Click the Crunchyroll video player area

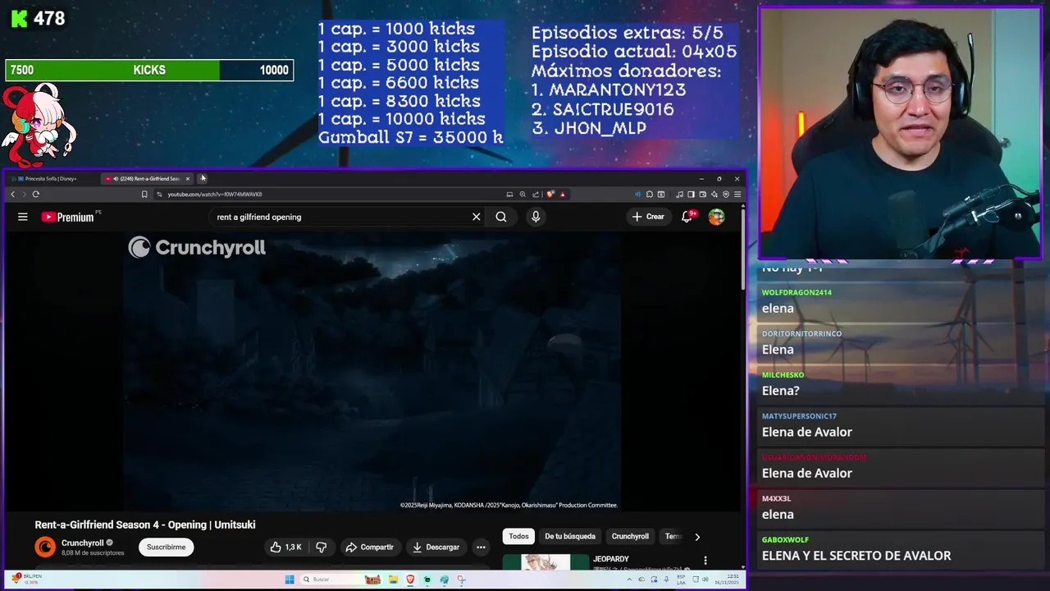[372, 371]
